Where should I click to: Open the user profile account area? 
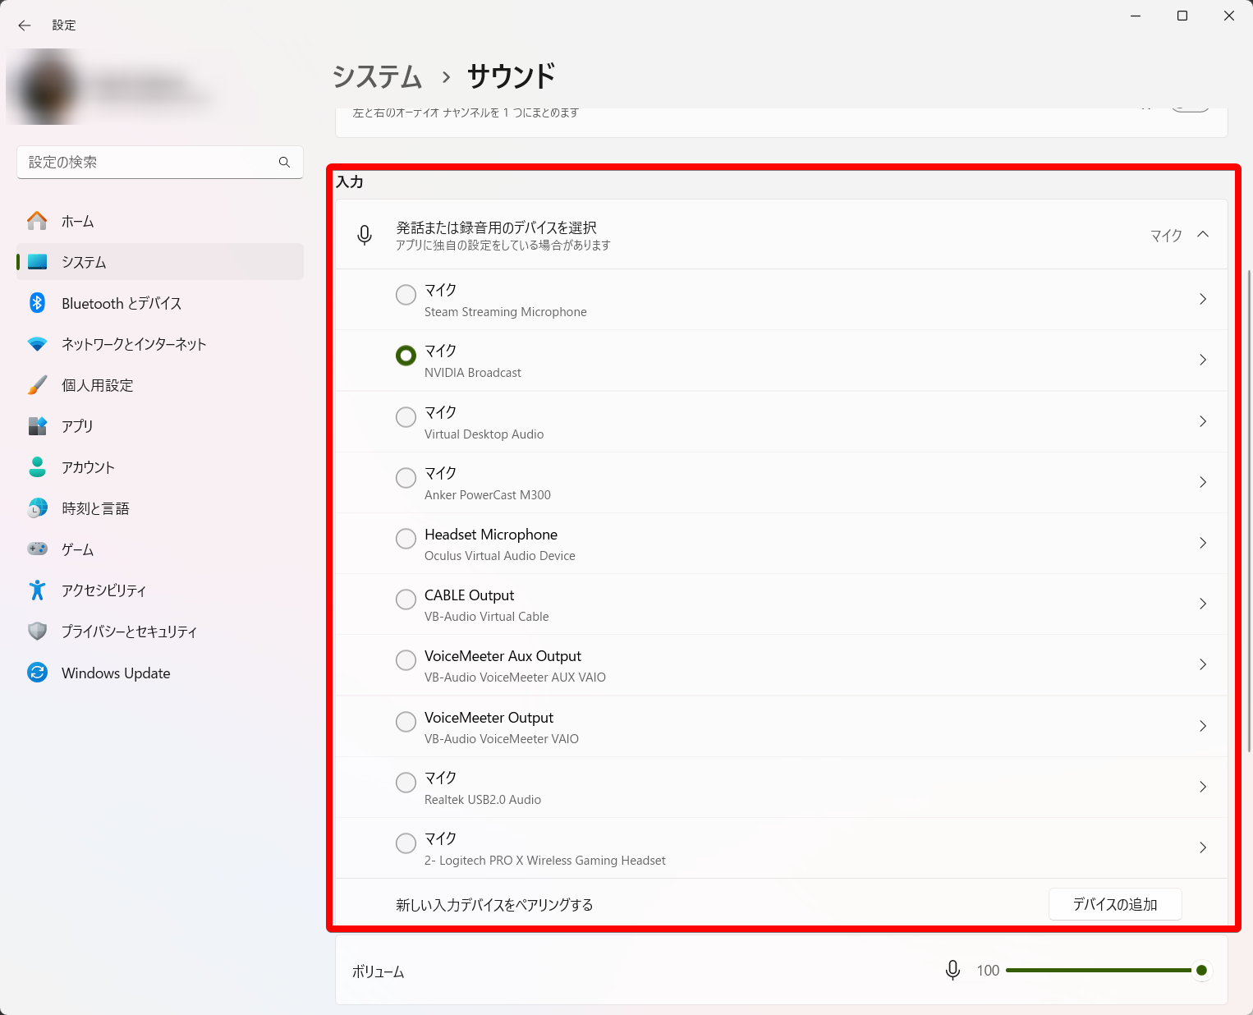(131, 87)
